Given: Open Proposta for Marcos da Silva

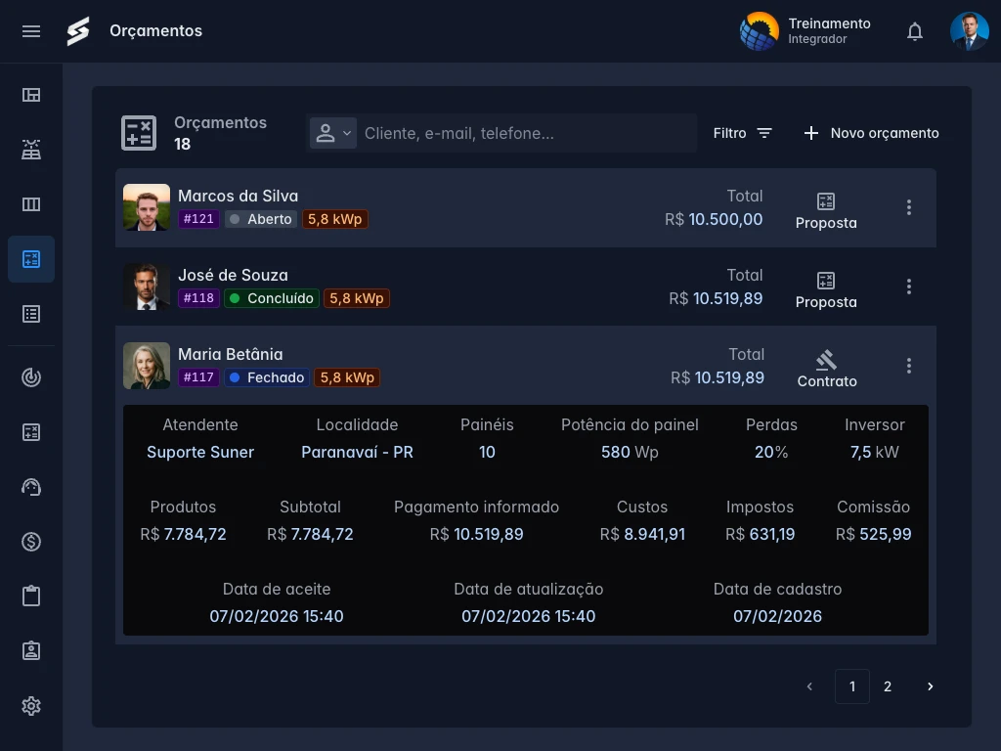Looking at the screenshot, I should [826, 209].
